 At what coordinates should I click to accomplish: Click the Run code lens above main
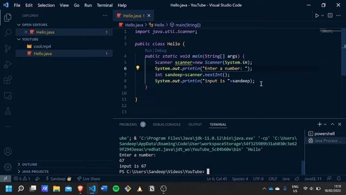point(148,50)
